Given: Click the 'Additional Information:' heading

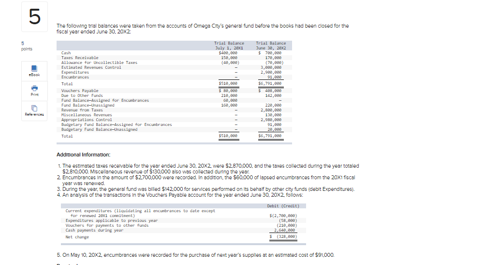Looking at the screenshot, I should (84, 155).
